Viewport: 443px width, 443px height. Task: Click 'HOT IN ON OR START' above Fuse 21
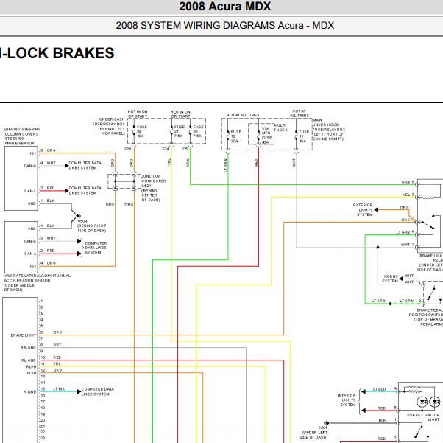[180, 114]
